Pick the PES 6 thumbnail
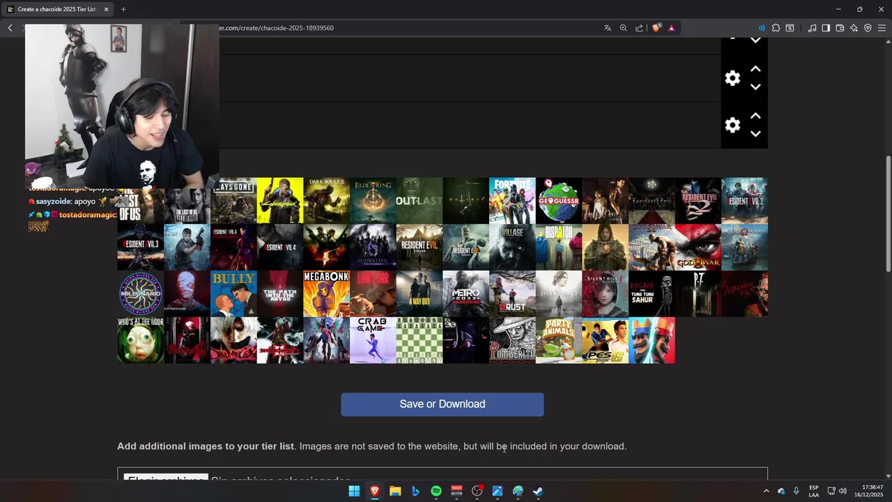The width and height of the screenshot is (892, 502). coord(606,340)
